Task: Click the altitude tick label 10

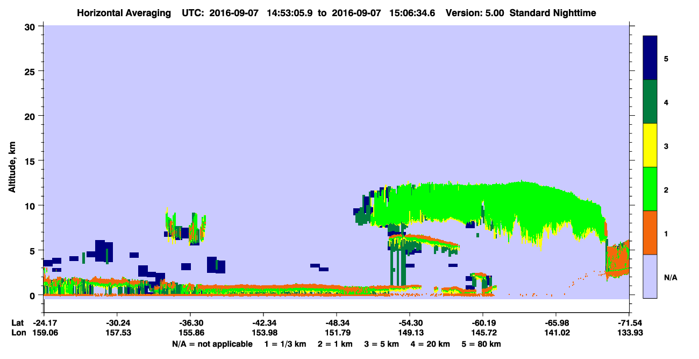Action: (31, 206)
